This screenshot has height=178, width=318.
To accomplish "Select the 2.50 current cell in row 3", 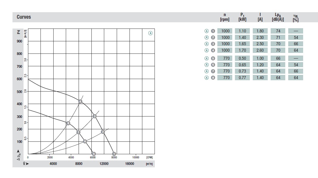I will click(260, 44).
